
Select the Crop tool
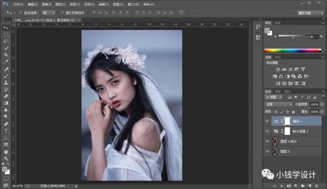6,55
